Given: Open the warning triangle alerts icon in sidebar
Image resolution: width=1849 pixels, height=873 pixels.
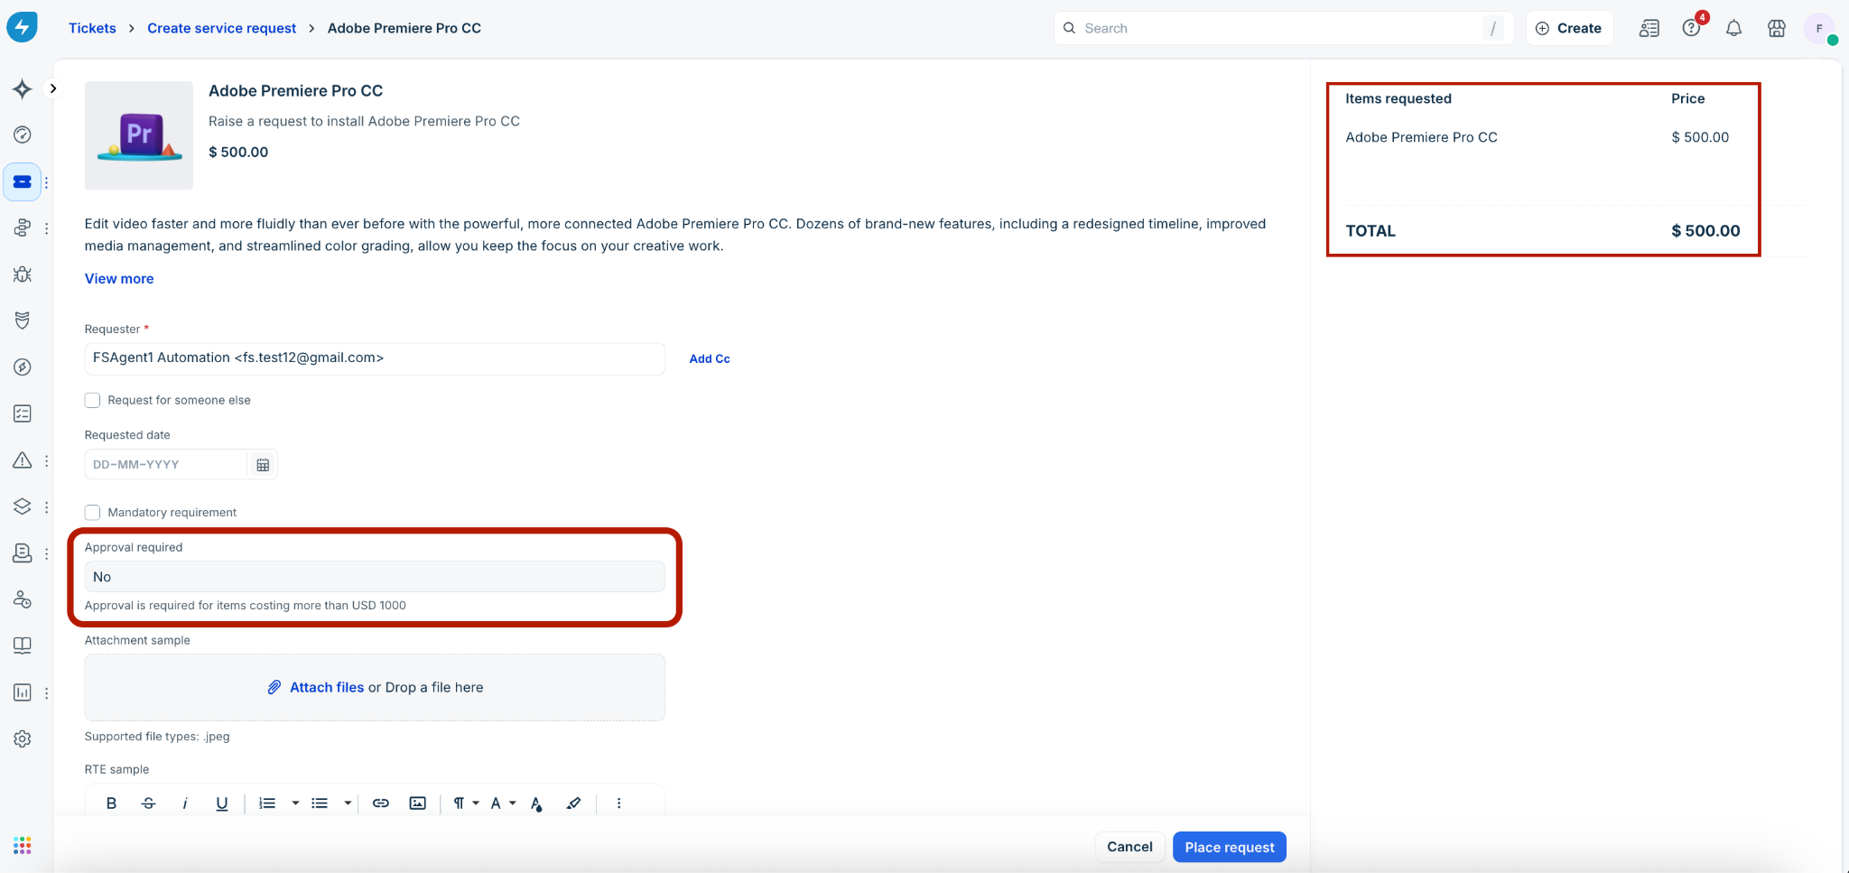Looking at the screenshot, I should click(23, 460).
